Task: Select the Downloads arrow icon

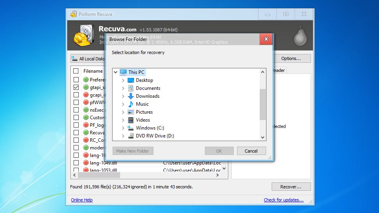Action: tap(131, 96)
